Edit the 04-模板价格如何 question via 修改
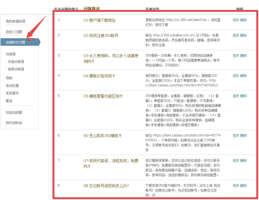Viewport: 259px width, 200px height. (x=236, y=76)
